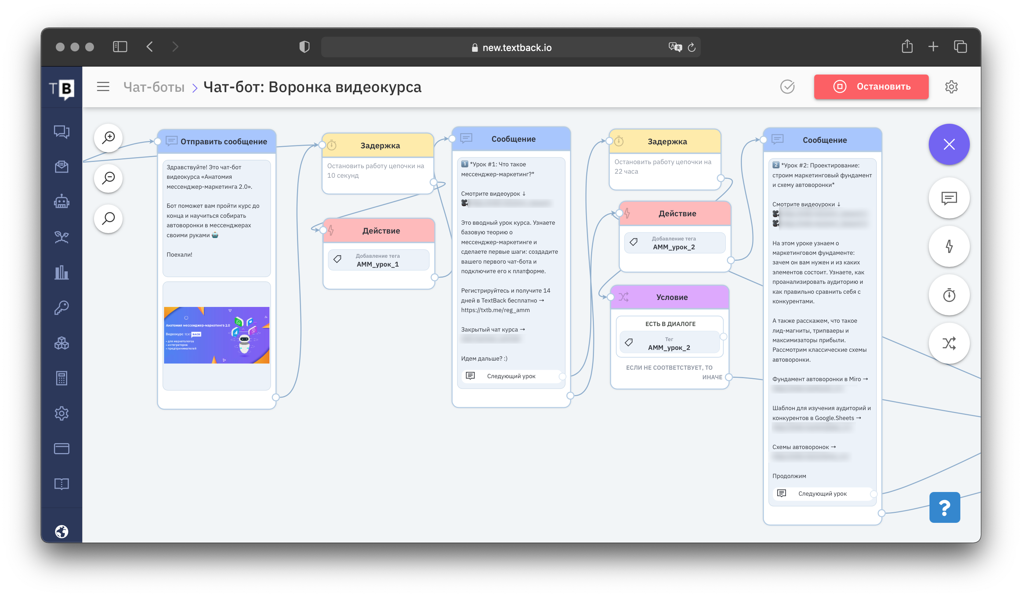The height and width of the screenshot is (597, 1022).
Task: Open the analytics bar chart icon
Action: (62, 272)
